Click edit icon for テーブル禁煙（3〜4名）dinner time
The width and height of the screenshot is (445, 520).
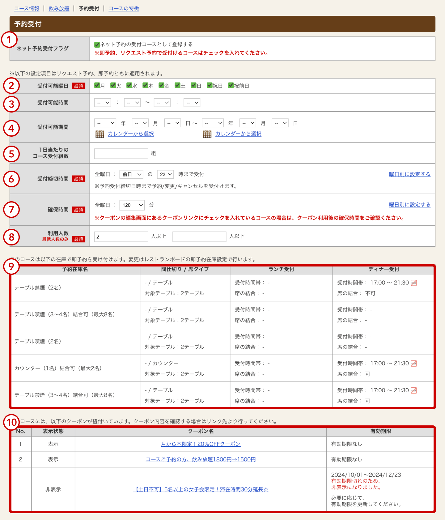[x=413, y=390]
